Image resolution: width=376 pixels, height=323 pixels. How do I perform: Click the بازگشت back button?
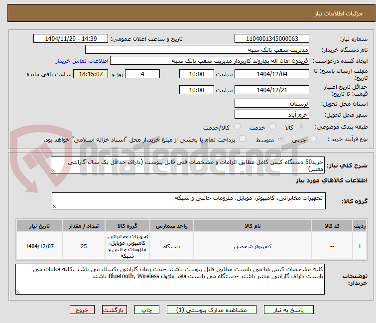pyautogui.click(x=115, y=310)
